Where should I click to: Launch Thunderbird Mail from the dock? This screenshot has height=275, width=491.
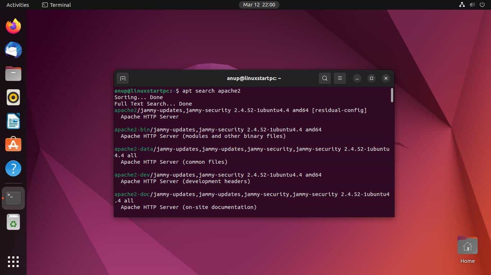(x=13, y=50)
